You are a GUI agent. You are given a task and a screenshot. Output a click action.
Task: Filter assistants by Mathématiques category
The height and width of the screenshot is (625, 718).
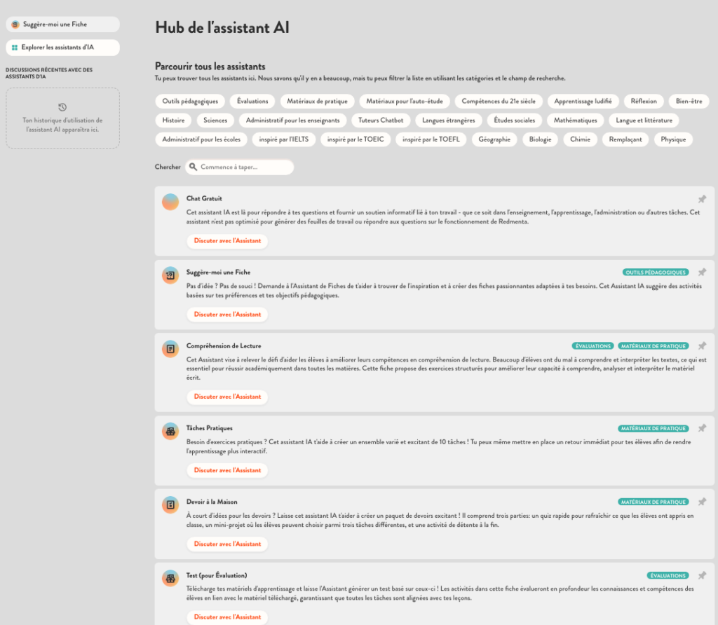tap(575, 121)
